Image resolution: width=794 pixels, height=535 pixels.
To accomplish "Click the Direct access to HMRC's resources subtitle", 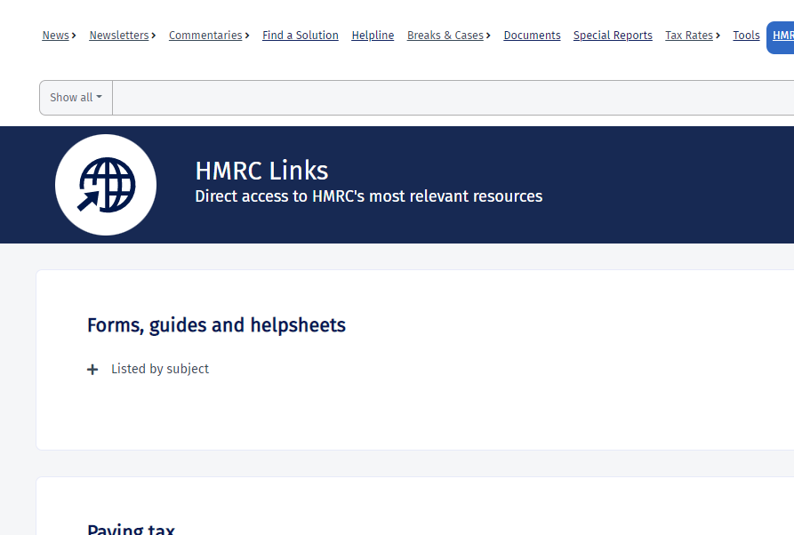I will [x=368, y=196].
